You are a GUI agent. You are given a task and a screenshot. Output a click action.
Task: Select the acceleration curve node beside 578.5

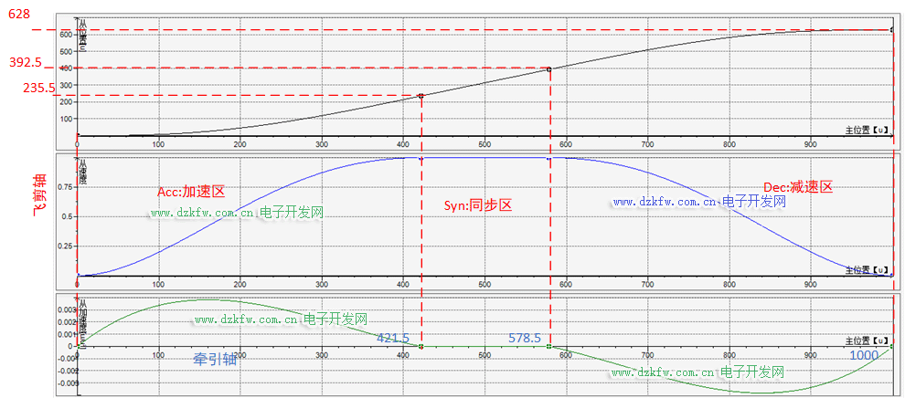coord(548,347)
